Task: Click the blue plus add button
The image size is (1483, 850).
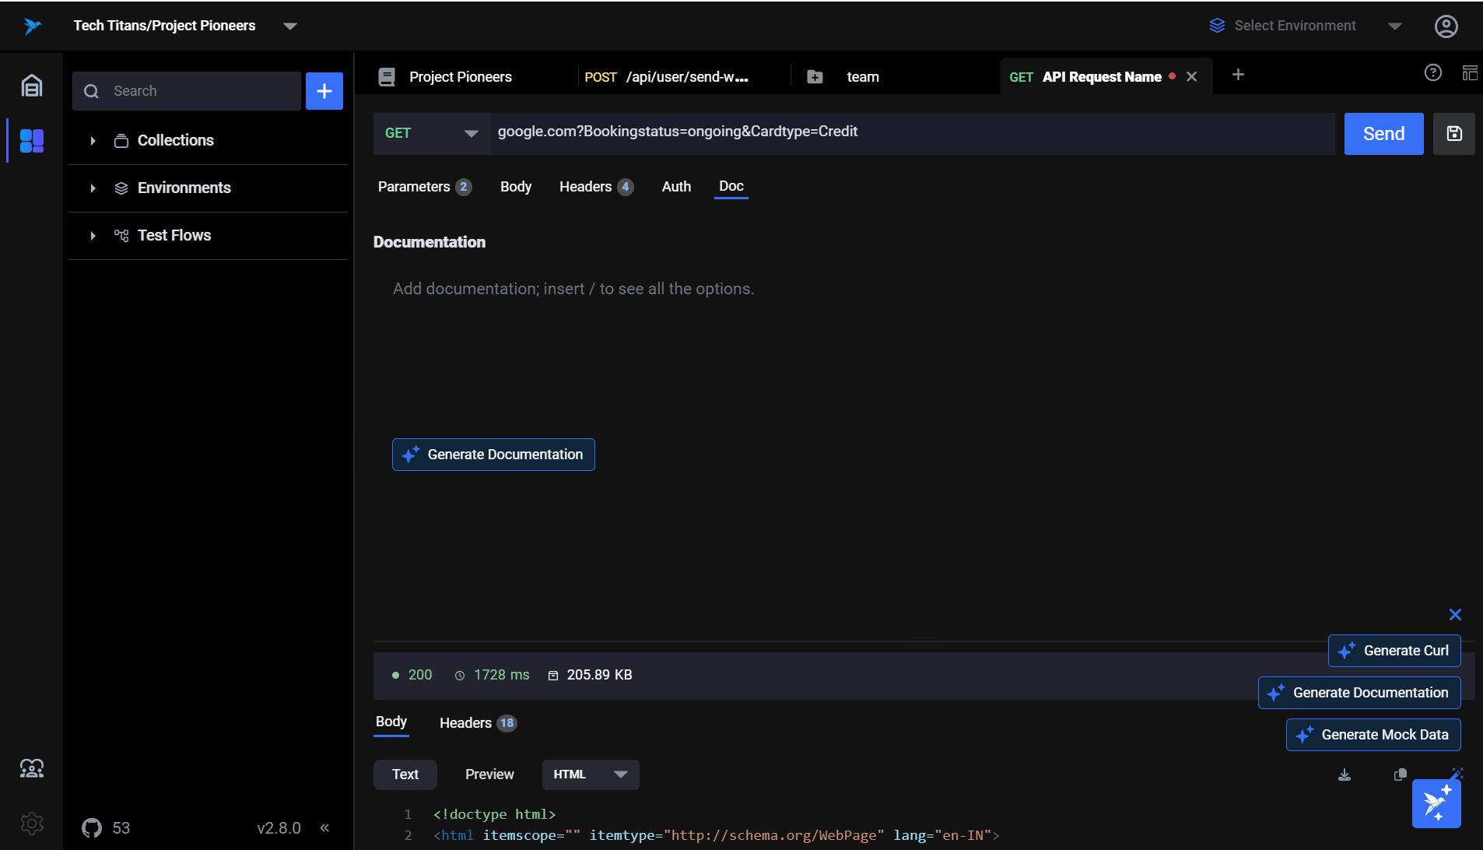Action: (x=324, y=91)
